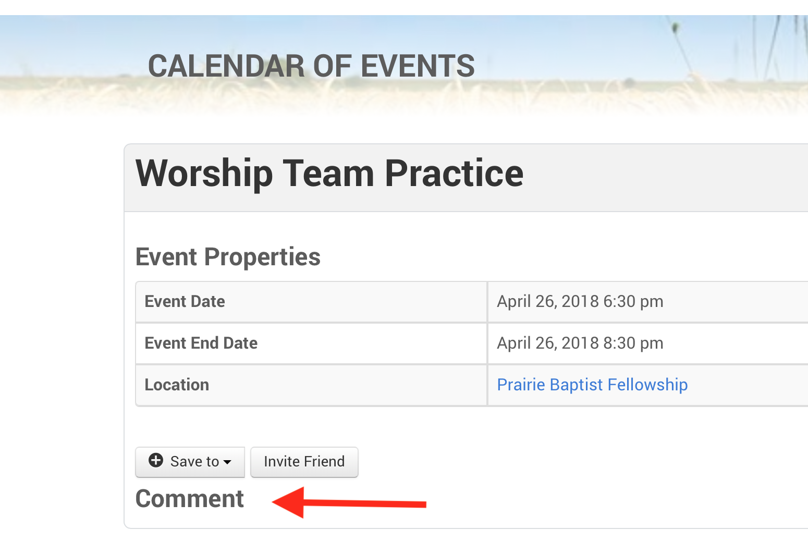
Task: Click the gray header bar beside the event title
Action: pyautogui.click(x=667, y=177)
